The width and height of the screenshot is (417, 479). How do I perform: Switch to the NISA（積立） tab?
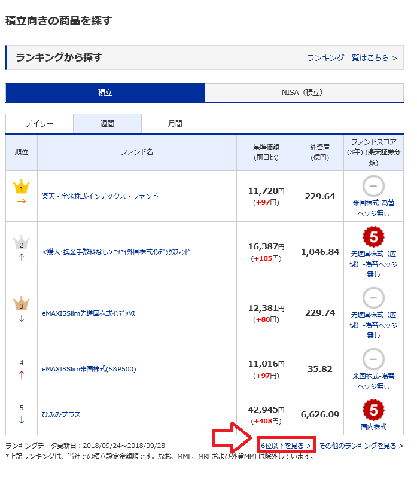coord(304,93)
